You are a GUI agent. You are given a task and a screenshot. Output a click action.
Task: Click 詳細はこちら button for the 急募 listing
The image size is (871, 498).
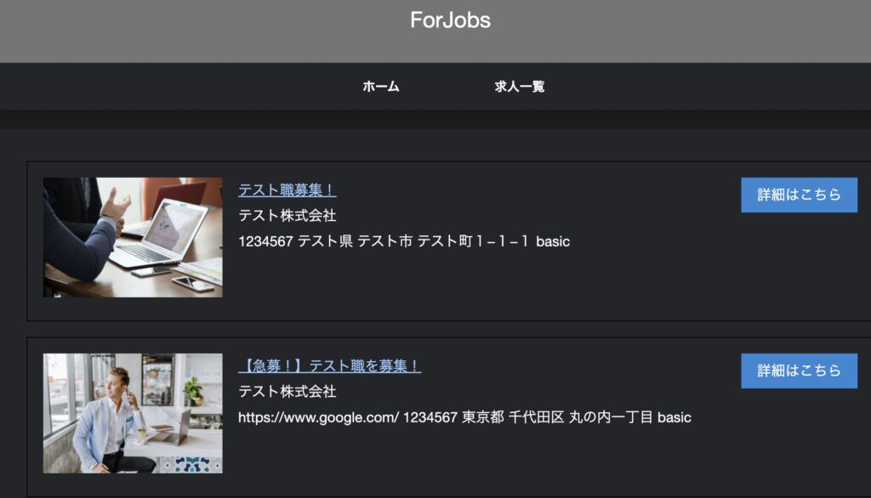(x=799, y=371)
